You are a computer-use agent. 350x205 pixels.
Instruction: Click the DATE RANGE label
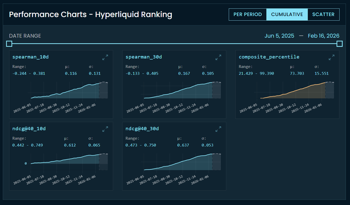click(x=25, y=36)
